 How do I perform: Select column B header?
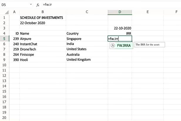(x=43, y=12)
